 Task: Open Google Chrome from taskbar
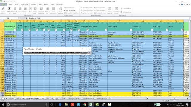point(85,104)
